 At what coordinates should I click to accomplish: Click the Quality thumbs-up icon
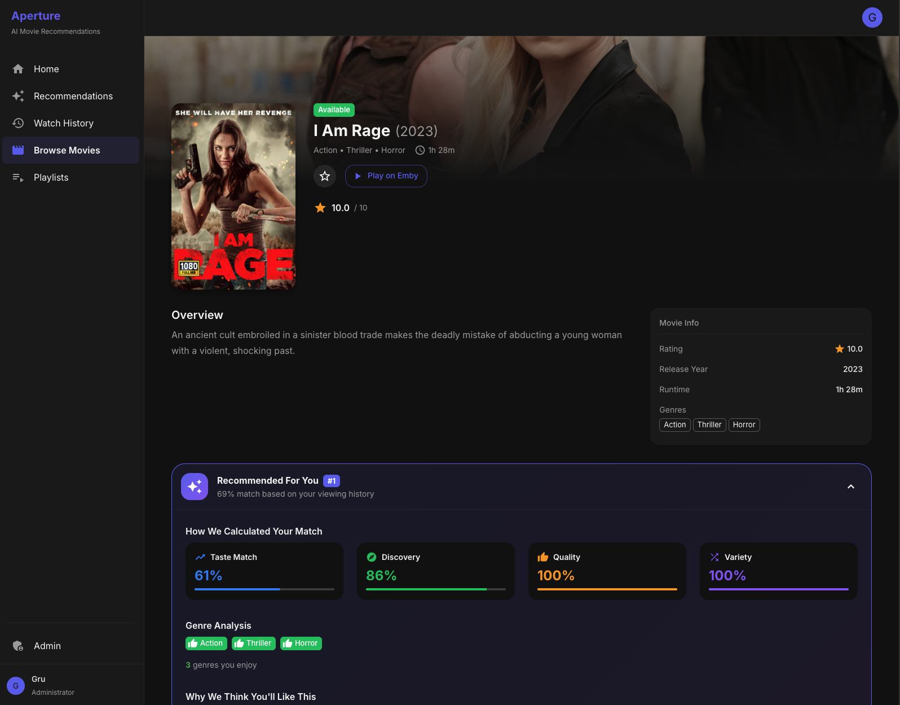(x=543, y=557)
